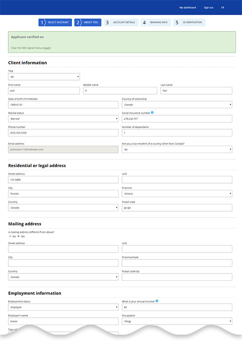Click the residential City field

pyautogui.click(x=63, y=193)
